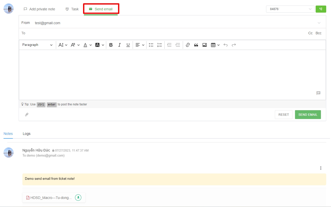Insert a link using the link icon
The width and height of the screenshot is (331, 207).
188,45
